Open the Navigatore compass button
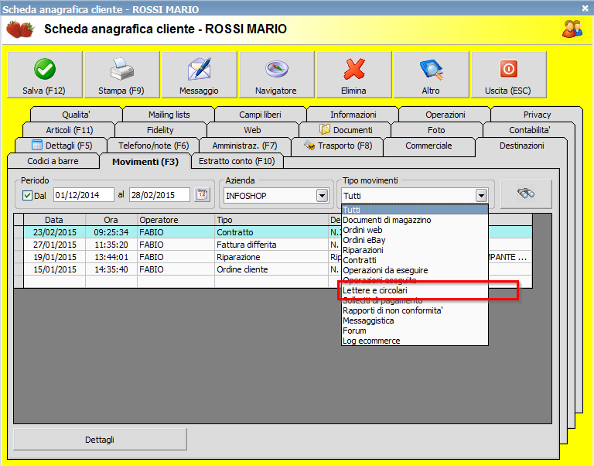Viewport: 594px width, 466px height. point(277,75)
